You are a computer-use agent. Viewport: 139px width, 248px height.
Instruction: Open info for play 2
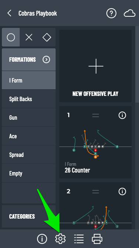click(122, 191)
